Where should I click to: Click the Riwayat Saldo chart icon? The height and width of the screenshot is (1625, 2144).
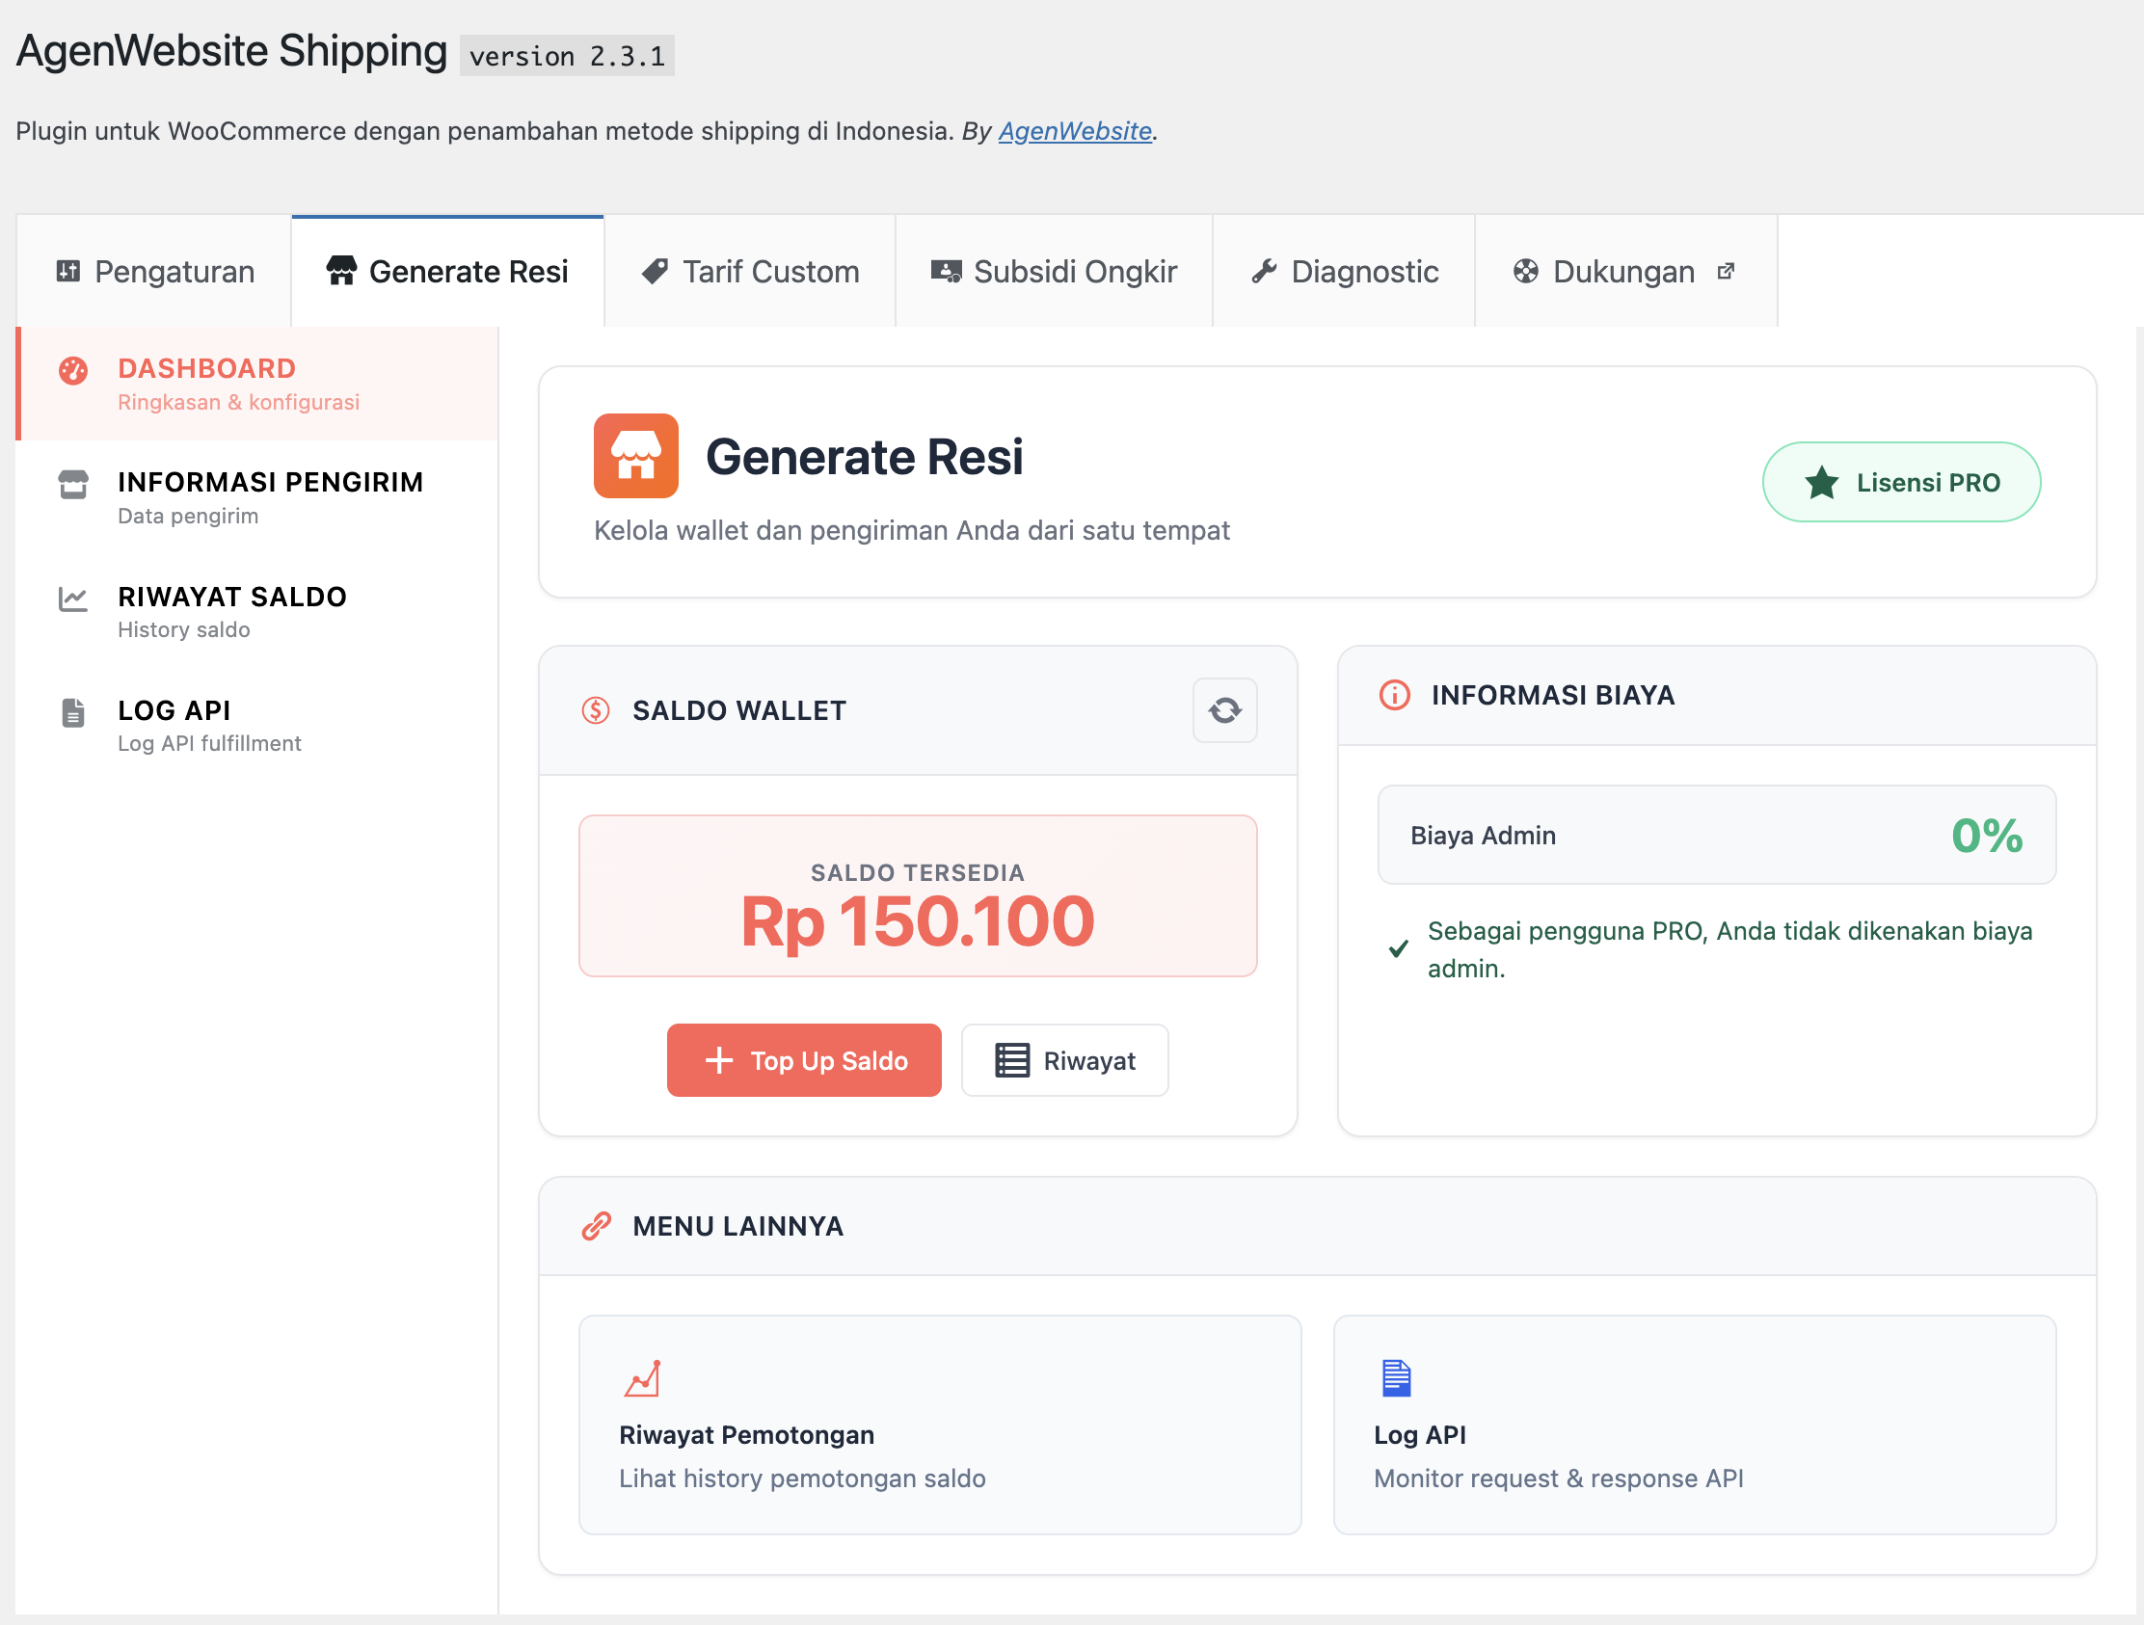[72, 598]
